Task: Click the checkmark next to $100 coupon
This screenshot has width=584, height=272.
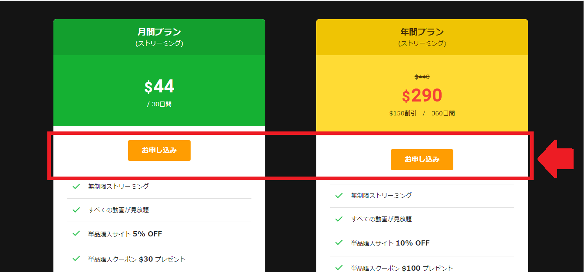Action: [339, 268]
